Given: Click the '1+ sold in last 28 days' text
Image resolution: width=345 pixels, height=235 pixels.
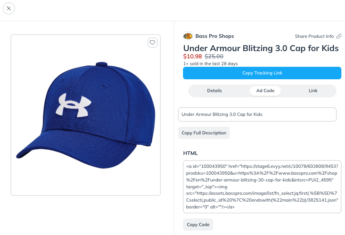Looking at the screenshot, I should click(x=210, y=63).
